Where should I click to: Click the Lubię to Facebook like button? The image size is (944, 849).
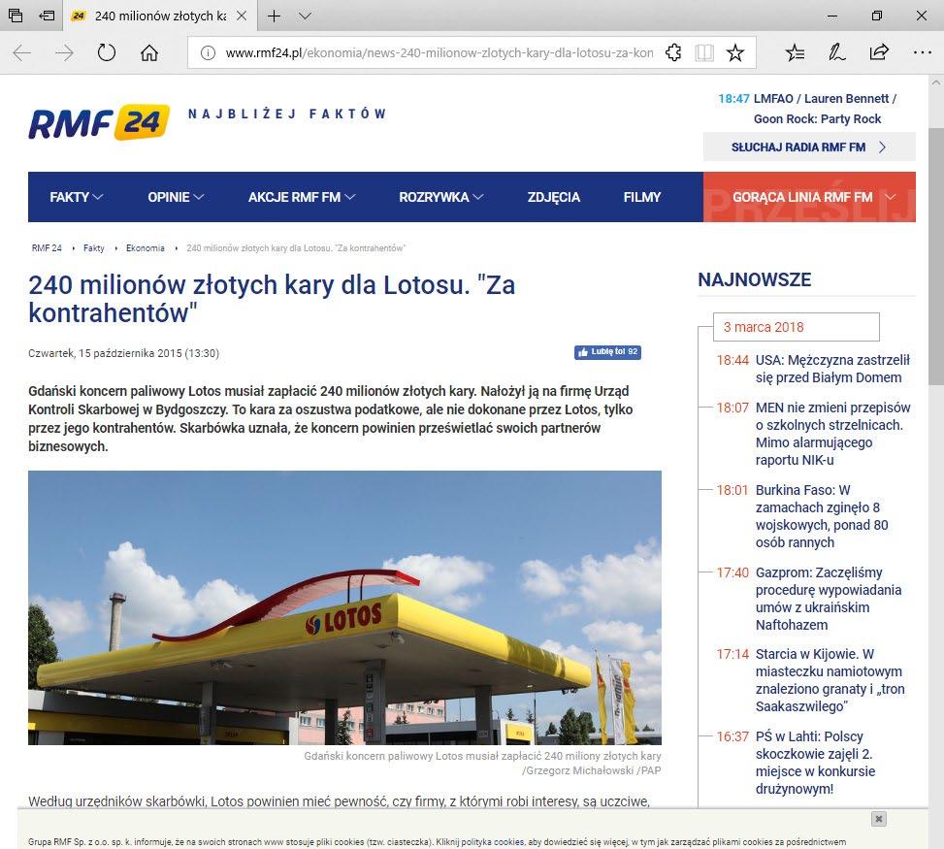(x=607, y=352)
